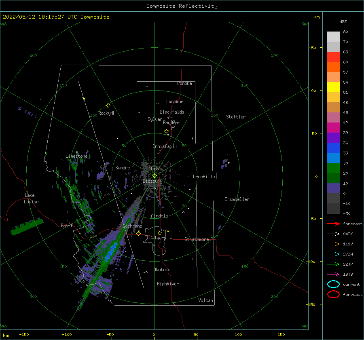Click the Banff town label

(67, 225)
